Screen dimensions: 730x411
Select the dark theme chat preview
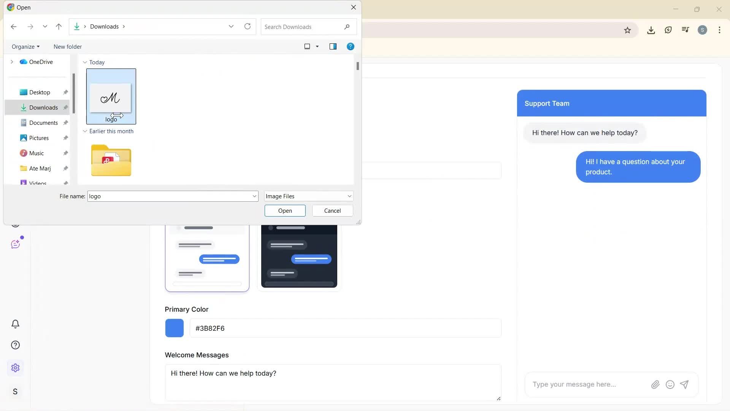tap(298, 256)
